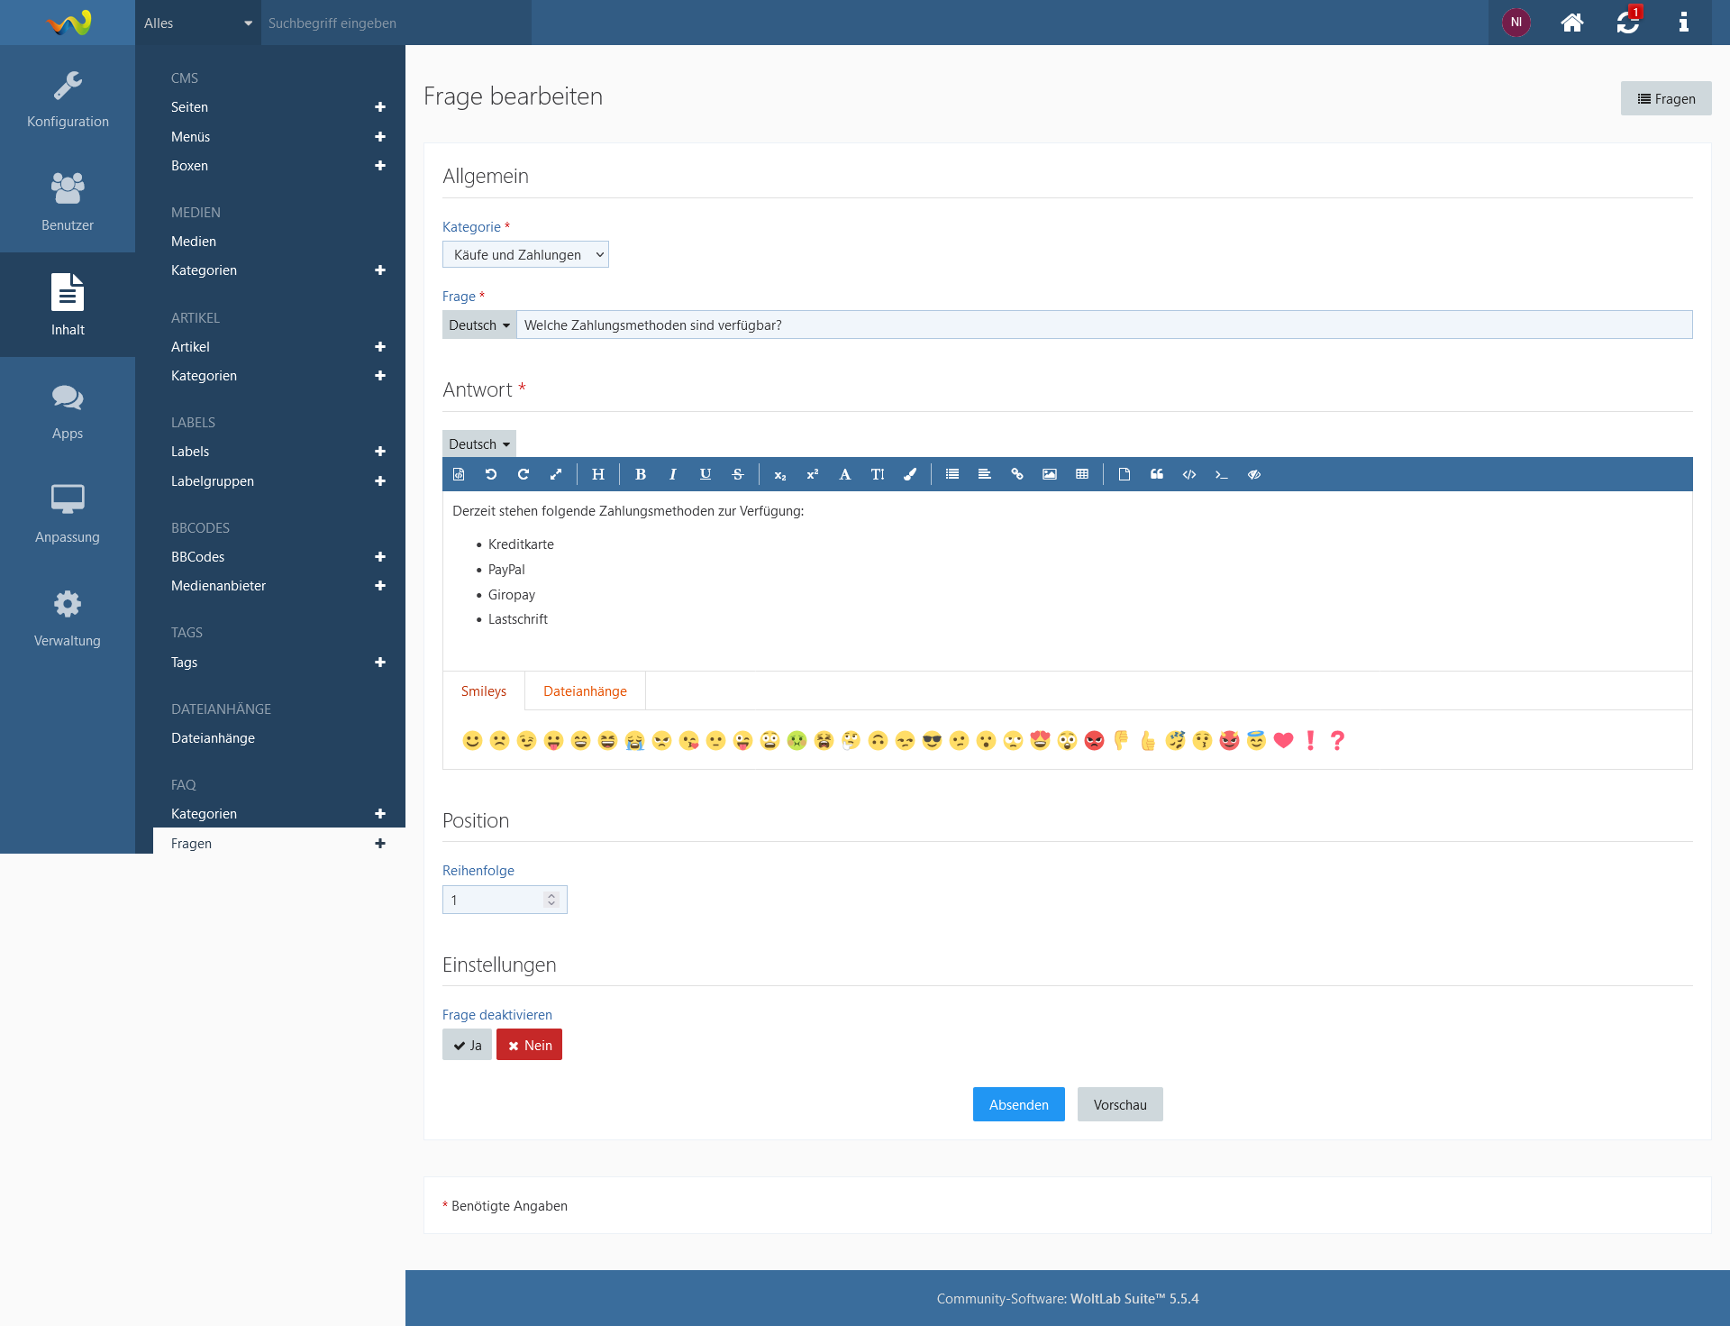Image resolution: width=1730 pixels, height=1326 pixels.
Task: Click the undo icon in editor
Action: coord(491,474)
